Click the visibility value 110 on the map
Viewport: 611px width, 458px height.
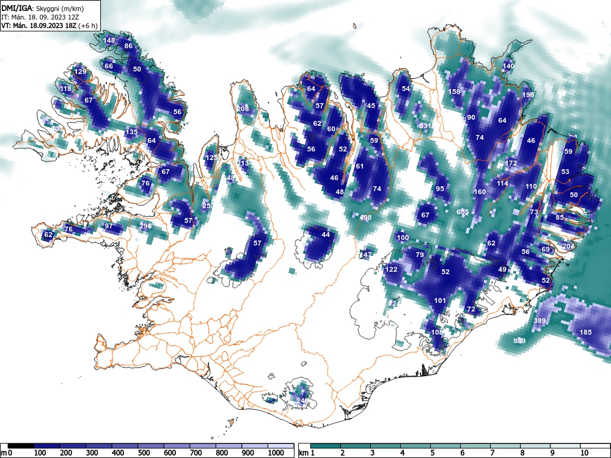(531, 186)
